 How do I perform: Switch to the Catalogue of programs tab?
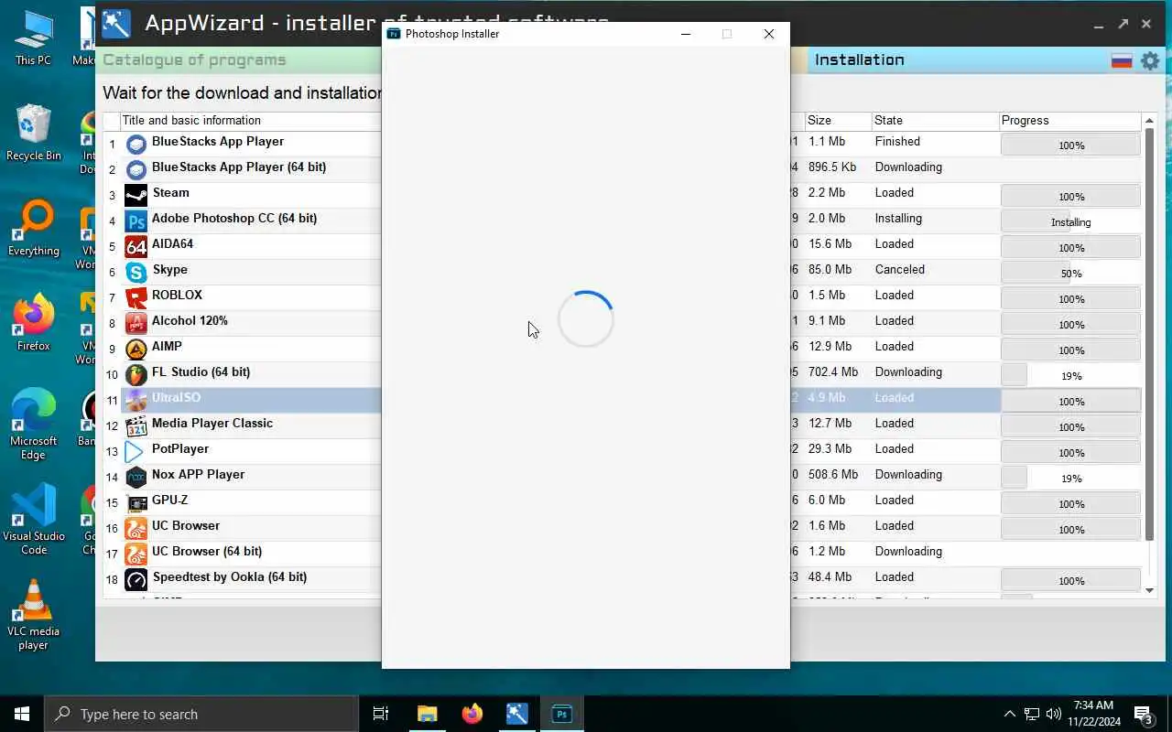(194, 60)
